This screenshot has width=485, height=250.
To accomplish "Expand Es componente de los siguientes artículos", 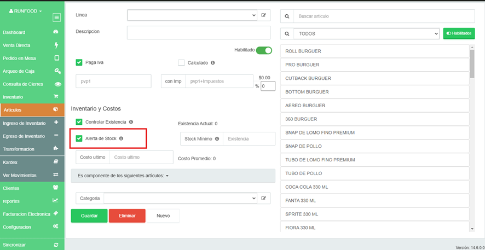I will (x=123, y=176).
